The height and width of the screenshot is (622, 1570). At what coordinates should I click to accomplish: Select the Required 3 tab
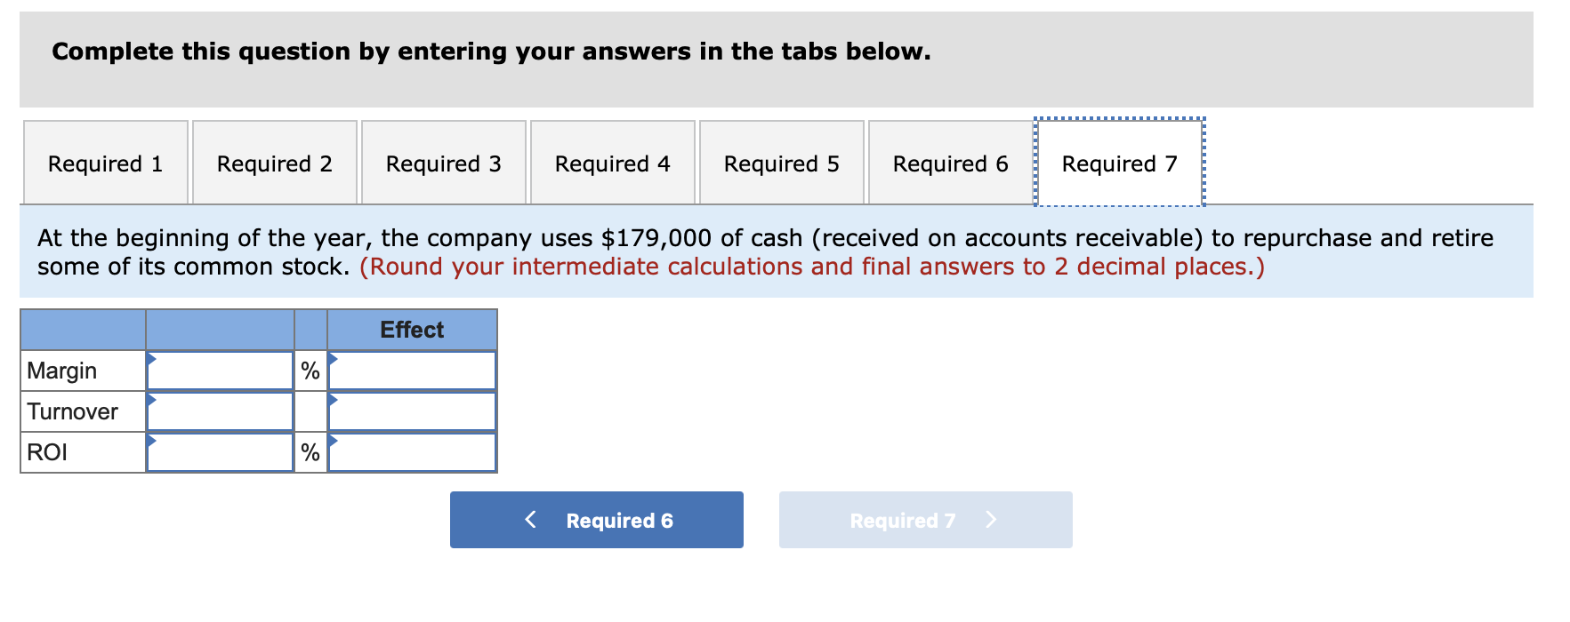(443, 163)
